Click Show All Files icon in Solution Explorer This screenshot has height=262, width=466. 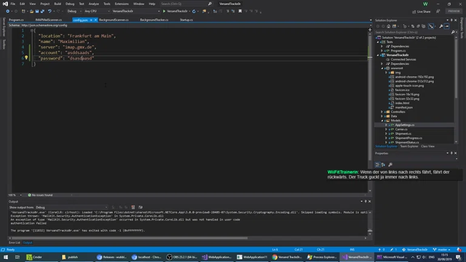[x=424, y=26]
